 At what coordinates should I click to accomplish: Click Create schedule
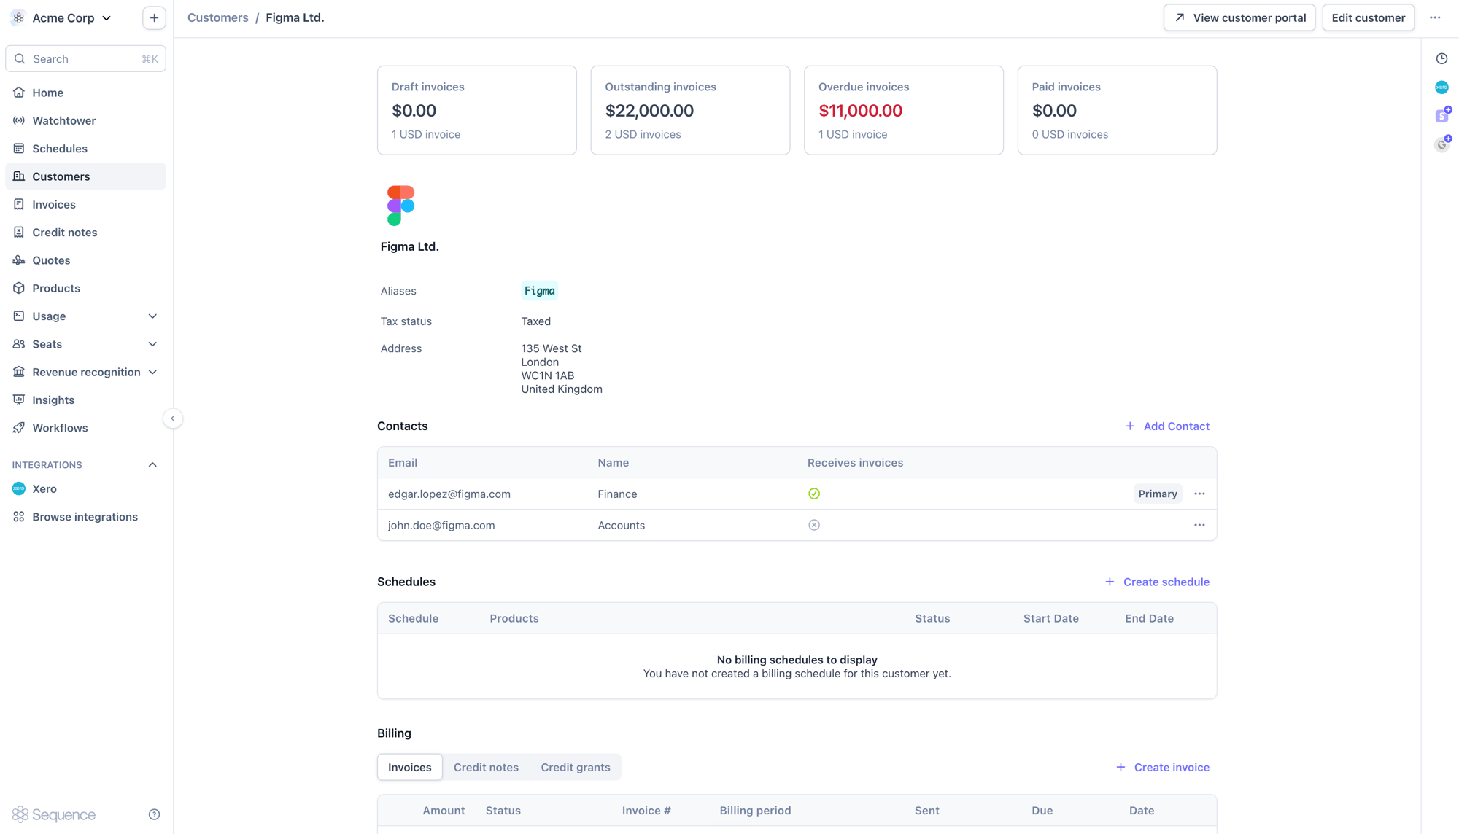click(x=1157, y=582)
